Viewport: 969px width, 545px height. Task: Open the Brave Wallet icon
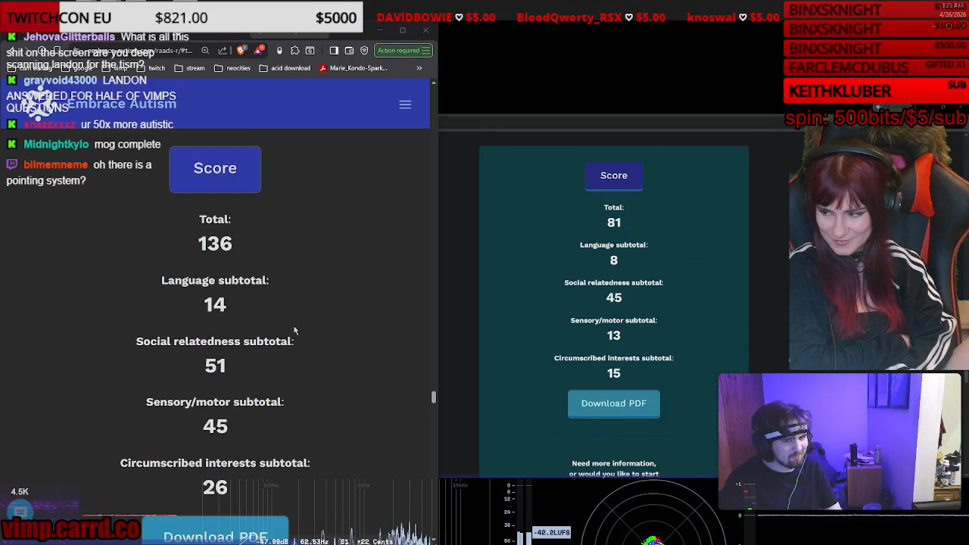pyautogui.click(x=349, y=51)
